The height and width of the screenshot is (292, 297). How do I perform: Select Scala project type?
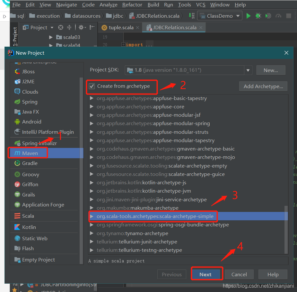pyautogui.click(x=47, y=216)
